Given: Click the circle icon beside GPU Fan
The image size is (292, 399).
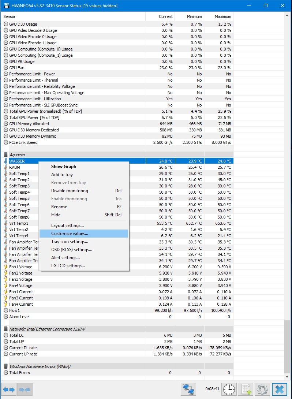Looking at the screenshot, I should point(6,68).
